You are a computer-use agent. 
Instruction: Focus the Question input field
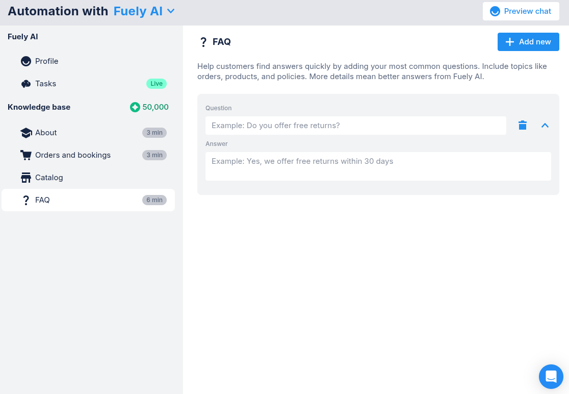(355, 126)
